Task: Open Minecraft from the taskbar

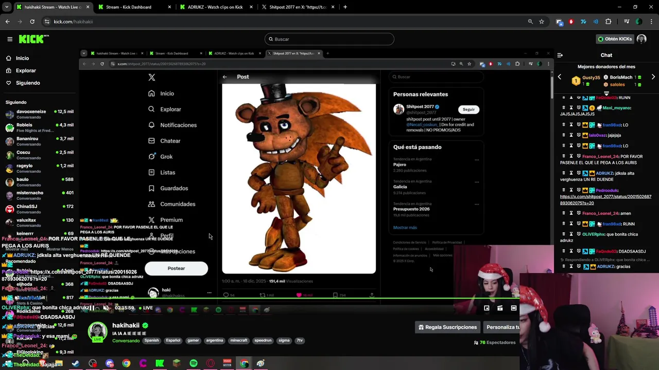Action: (x=177, y=363)
